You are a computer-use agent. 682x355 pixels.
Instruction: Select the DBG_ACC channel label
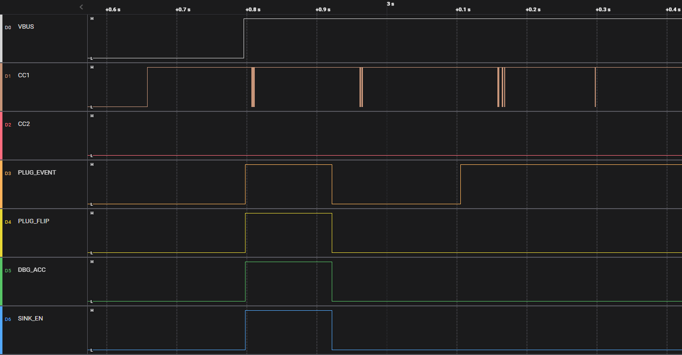32,270
